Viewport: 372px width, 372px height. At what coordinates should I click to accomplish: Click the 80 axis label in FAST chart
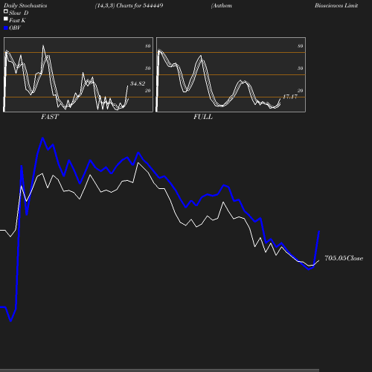(148, 46)
